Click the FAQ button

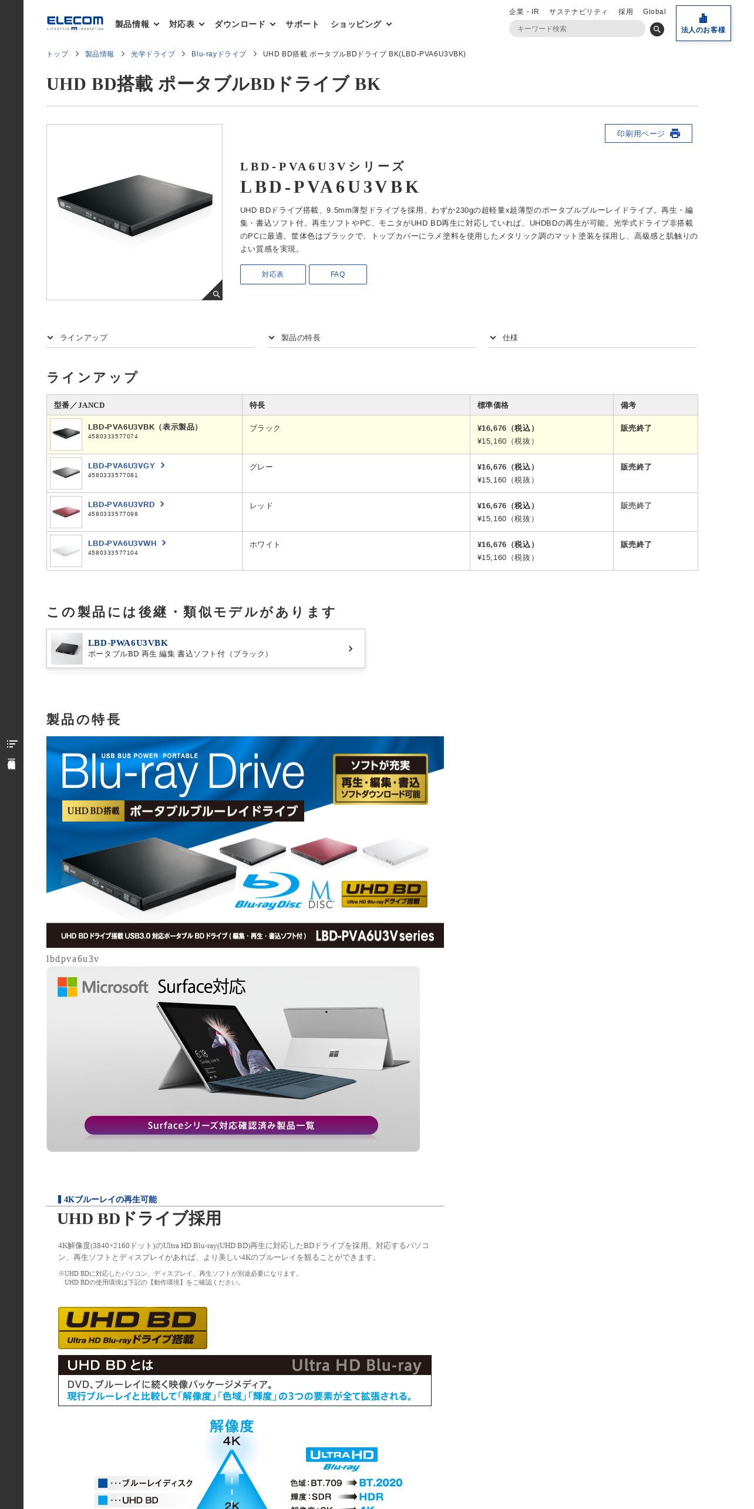(338, 274)
